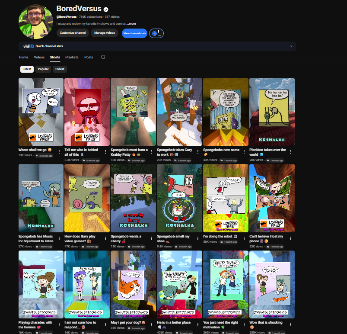
Task: Open the vidIQ channel tools icon button
Action: click(x=156, y=33)
